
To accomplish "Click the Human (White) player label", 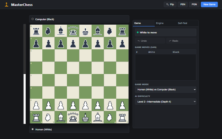I will point(43,129).
